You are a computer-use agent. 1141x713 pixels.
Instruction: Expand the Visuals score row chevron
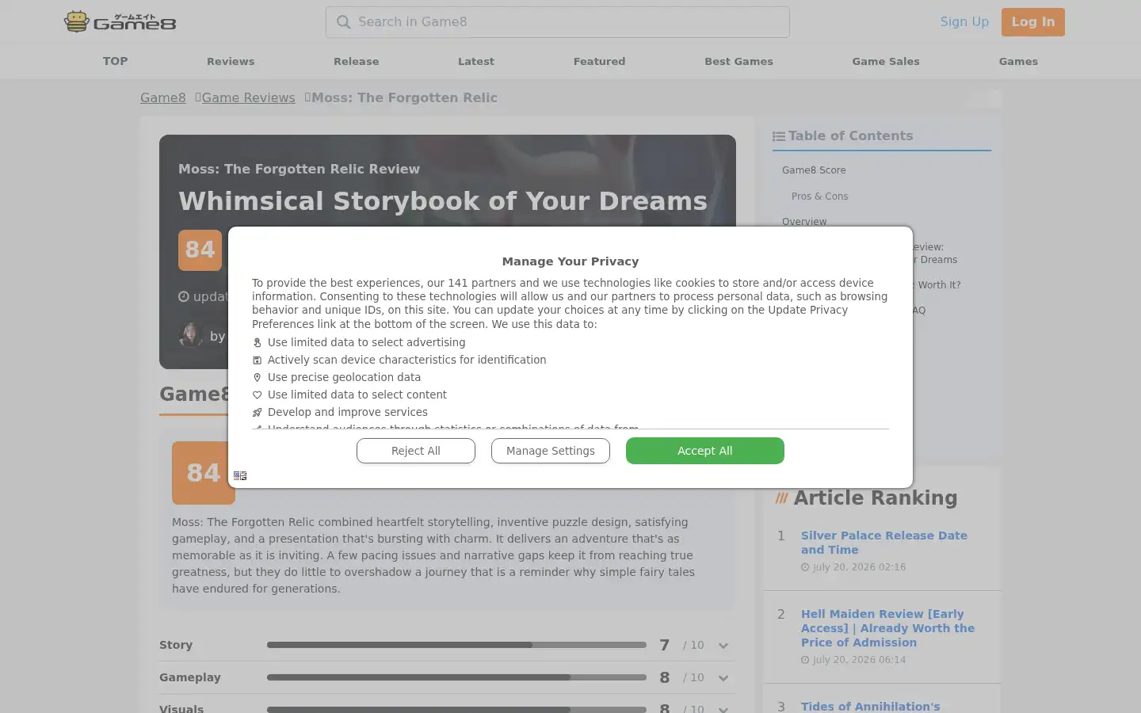723,709
